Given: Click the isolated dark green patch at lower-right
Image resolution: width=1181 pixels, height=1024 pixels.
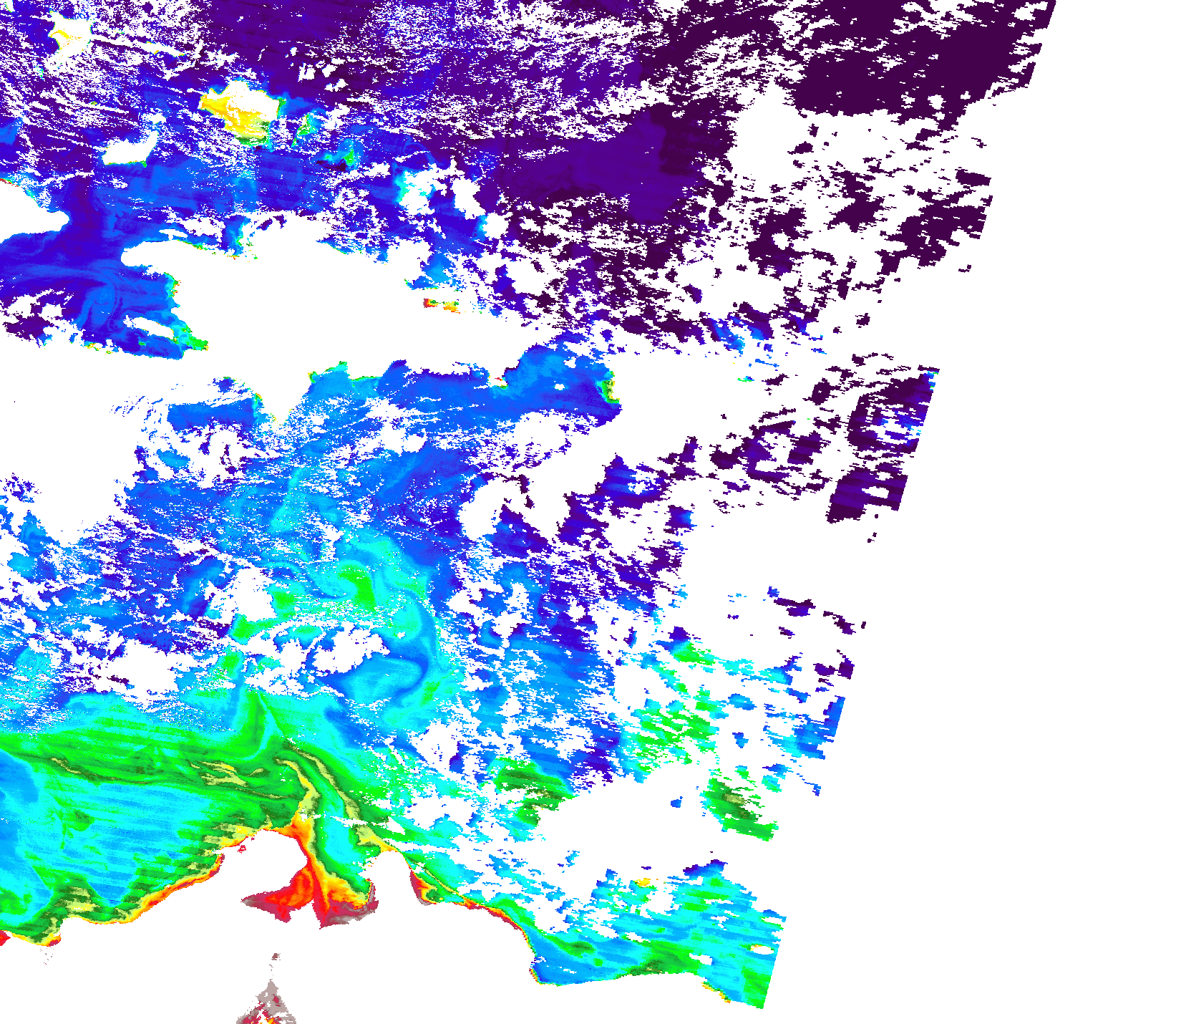Looking at the screenshot, I should click(x=737, y=802).
